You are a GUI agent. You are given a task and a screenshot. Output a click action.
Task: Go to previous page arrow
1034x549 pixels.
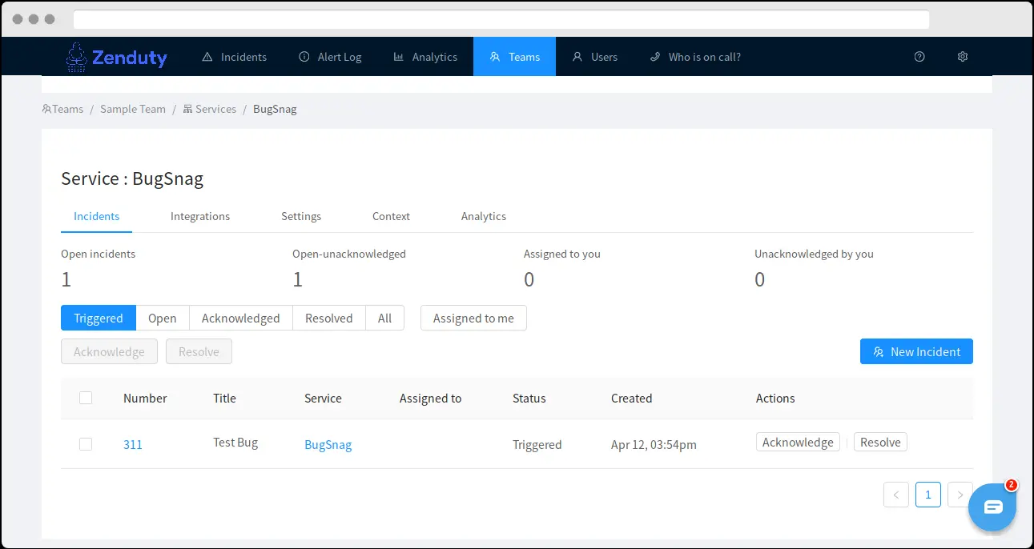(x=896, y=495)
